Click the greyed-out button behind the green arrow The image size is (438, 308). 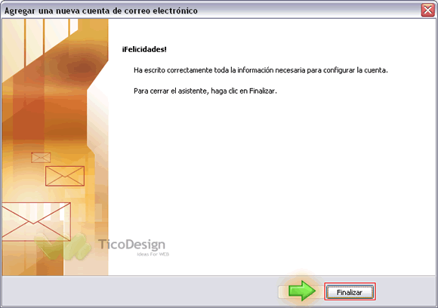283,292
